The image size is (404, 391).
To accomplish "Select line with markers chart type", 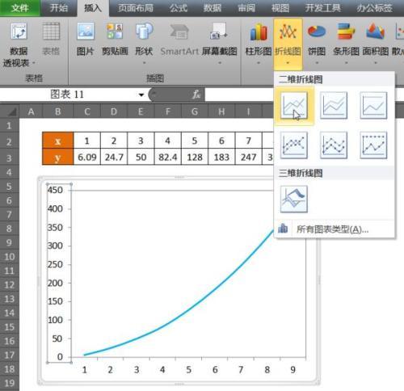I will pyautogui.click(x=294, y=145).
